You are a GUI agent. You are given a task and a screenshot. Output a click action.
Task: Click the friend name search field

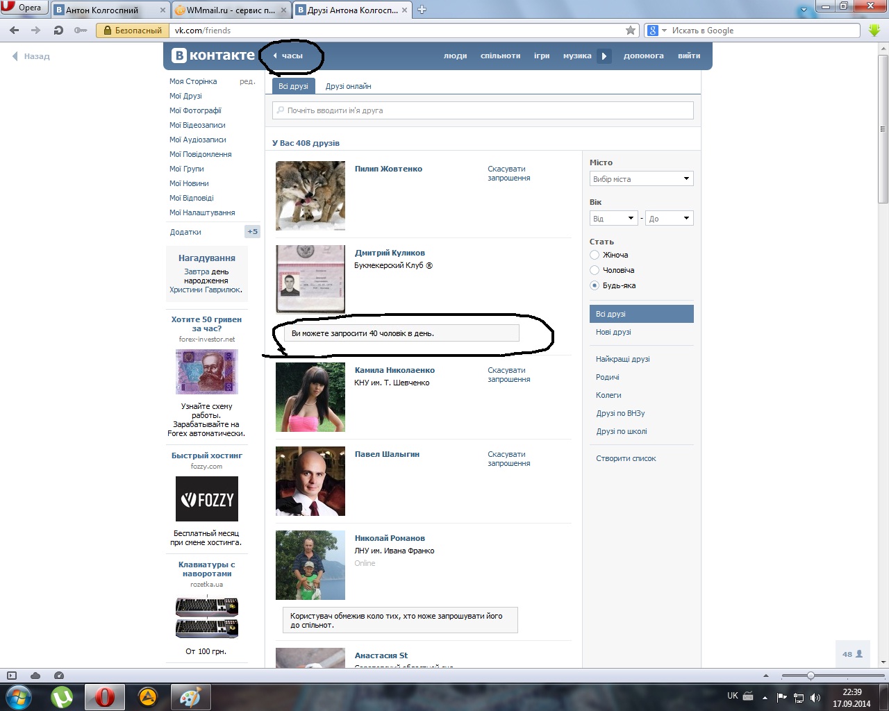point(483,110)
